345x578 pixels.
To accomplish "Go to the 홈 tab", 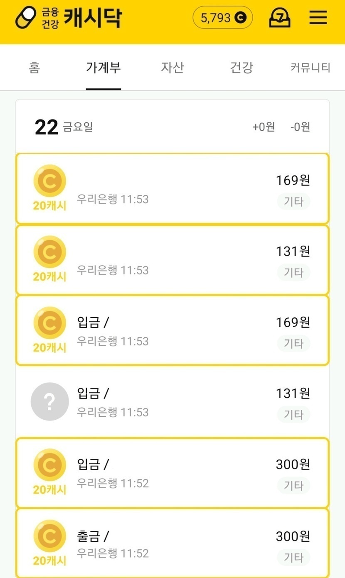I will coord(34,67).
